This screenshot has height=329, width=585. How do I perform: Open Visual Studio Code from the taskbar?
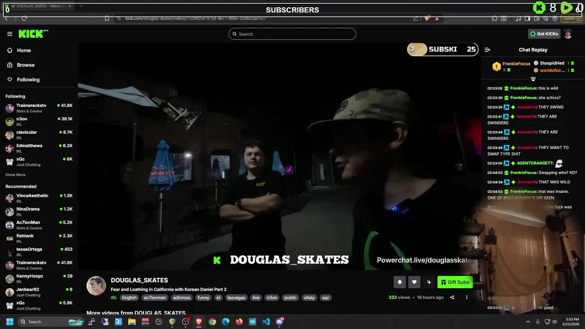(x=266, y=322)
